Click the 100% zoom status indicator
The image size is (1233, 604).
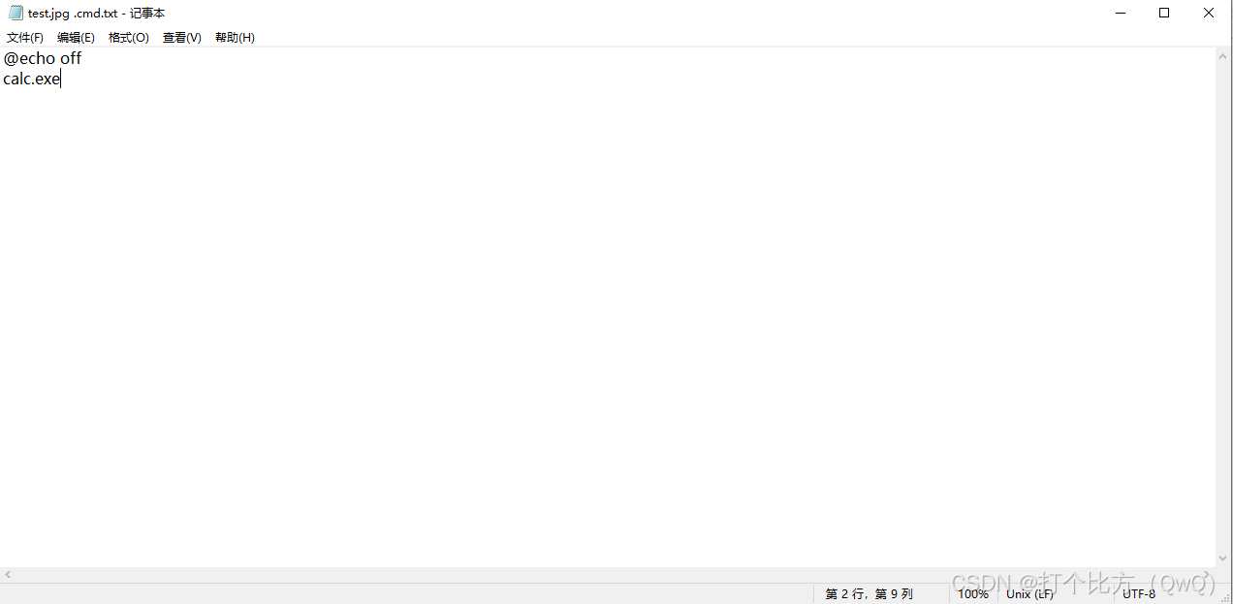(x=972, y=593)
